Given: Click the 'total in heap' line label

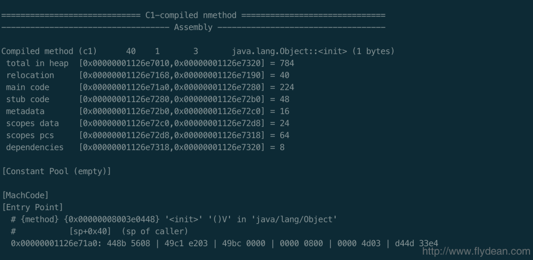Looking at the screenshot, I should tap(37, 63).
